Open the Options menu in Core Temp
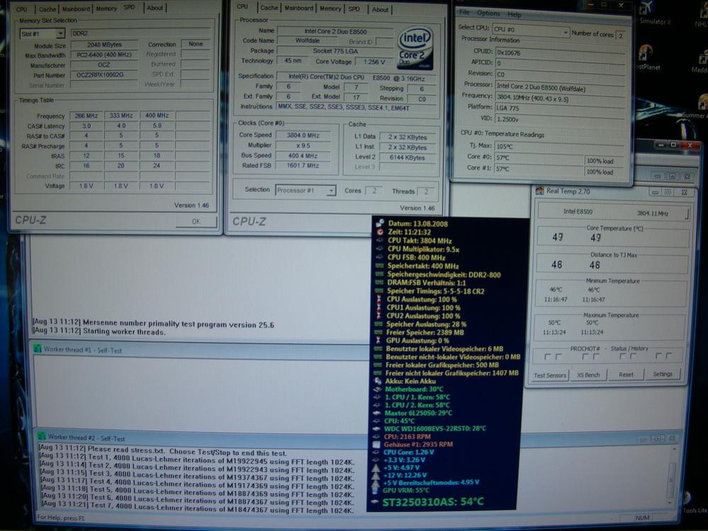 [x=488, y=13]
